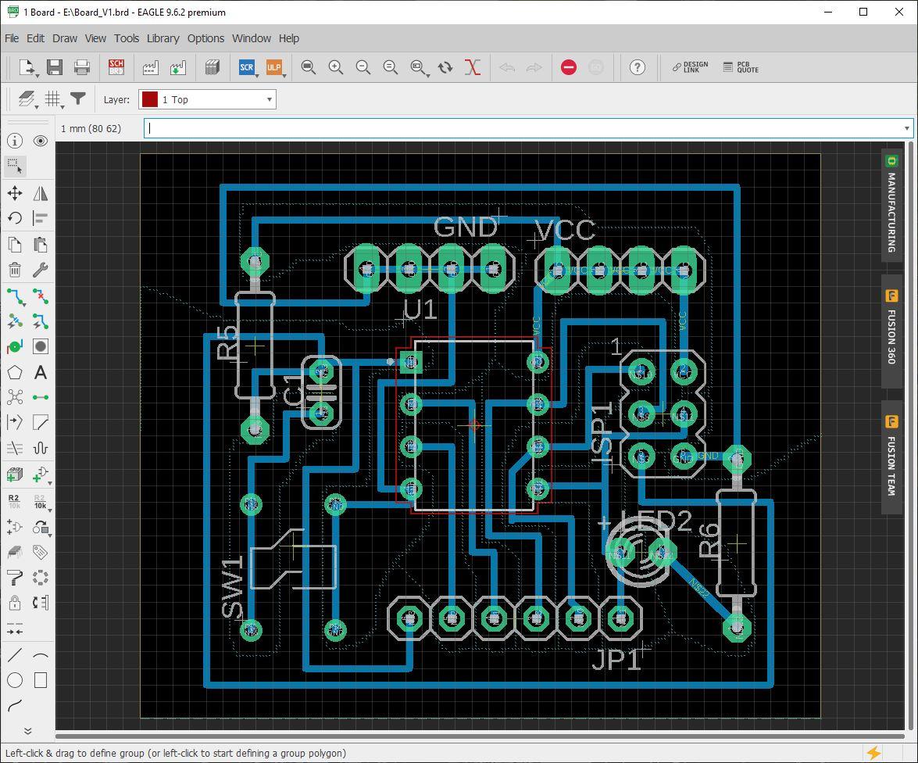Open the Window menu
Viewport: 918px width, 763px height.
click(251, 38)
